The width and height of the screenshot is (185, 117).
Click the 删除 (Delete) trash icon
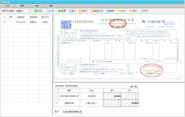[x=108, y=11]
